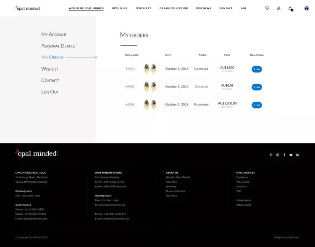Open footer link Opal care
Viewport: 315px width, 247px height.
(241, 187)
